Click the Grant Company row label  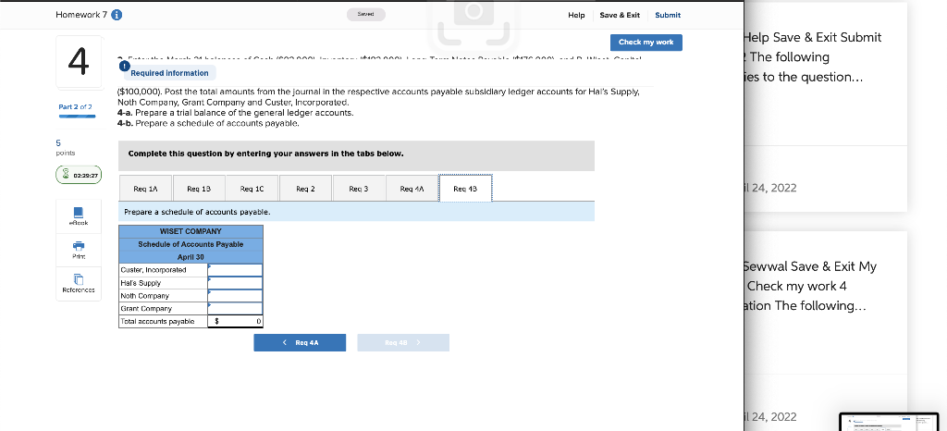163,309
